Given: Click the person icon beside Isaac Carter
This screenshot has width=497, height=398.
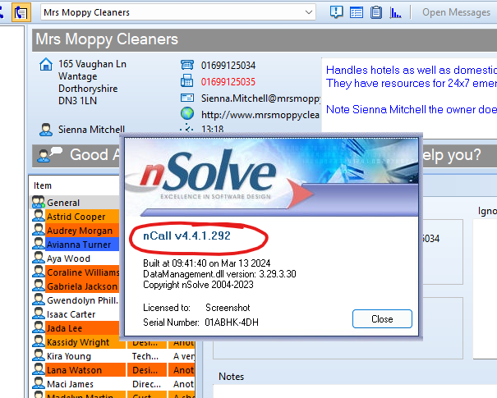Looking at the screenshot, I should click(39, 313).
